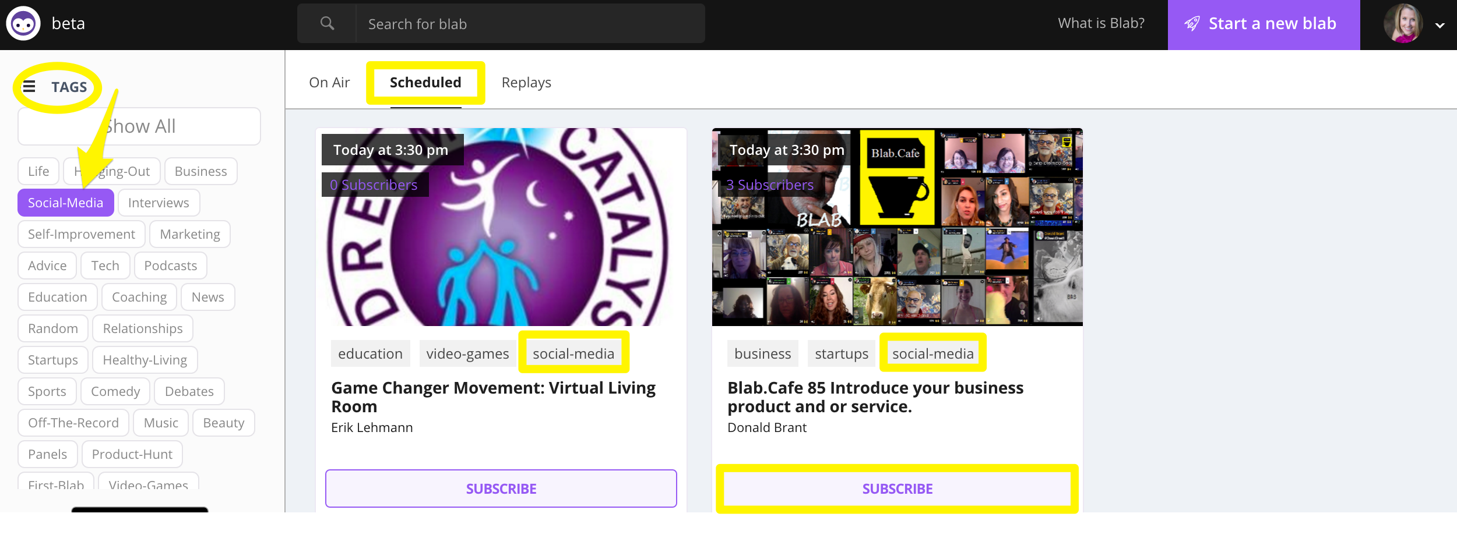Select the Startups tag in sidebar
This screenshot has width=1457, height=538.
tap(53, 360)
